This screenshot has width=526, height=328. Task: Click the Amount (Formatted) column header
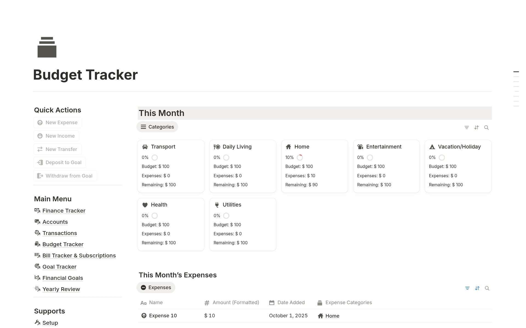(236, 303)
